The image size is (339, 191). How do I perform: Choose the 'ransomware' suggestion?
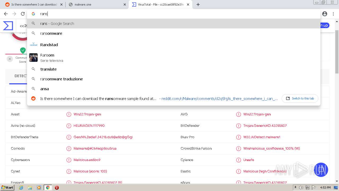point(174,33)
